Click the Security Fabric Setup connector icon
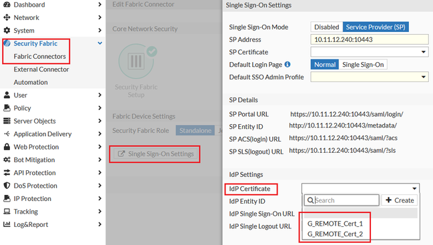The height and width of the screenshot is (245, 433). click(136, 61)
